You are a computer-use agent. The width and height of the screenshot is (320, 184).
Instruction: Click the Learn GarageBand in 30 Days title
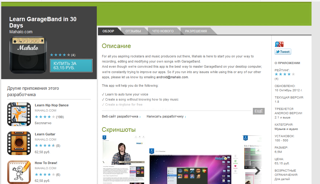point(43,22)
